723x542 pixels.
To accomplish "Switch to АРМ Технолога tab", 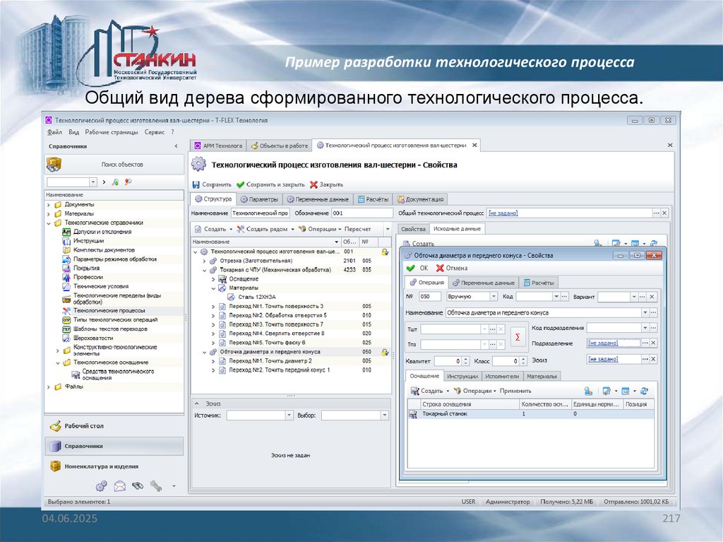I will tap(218, 146).
